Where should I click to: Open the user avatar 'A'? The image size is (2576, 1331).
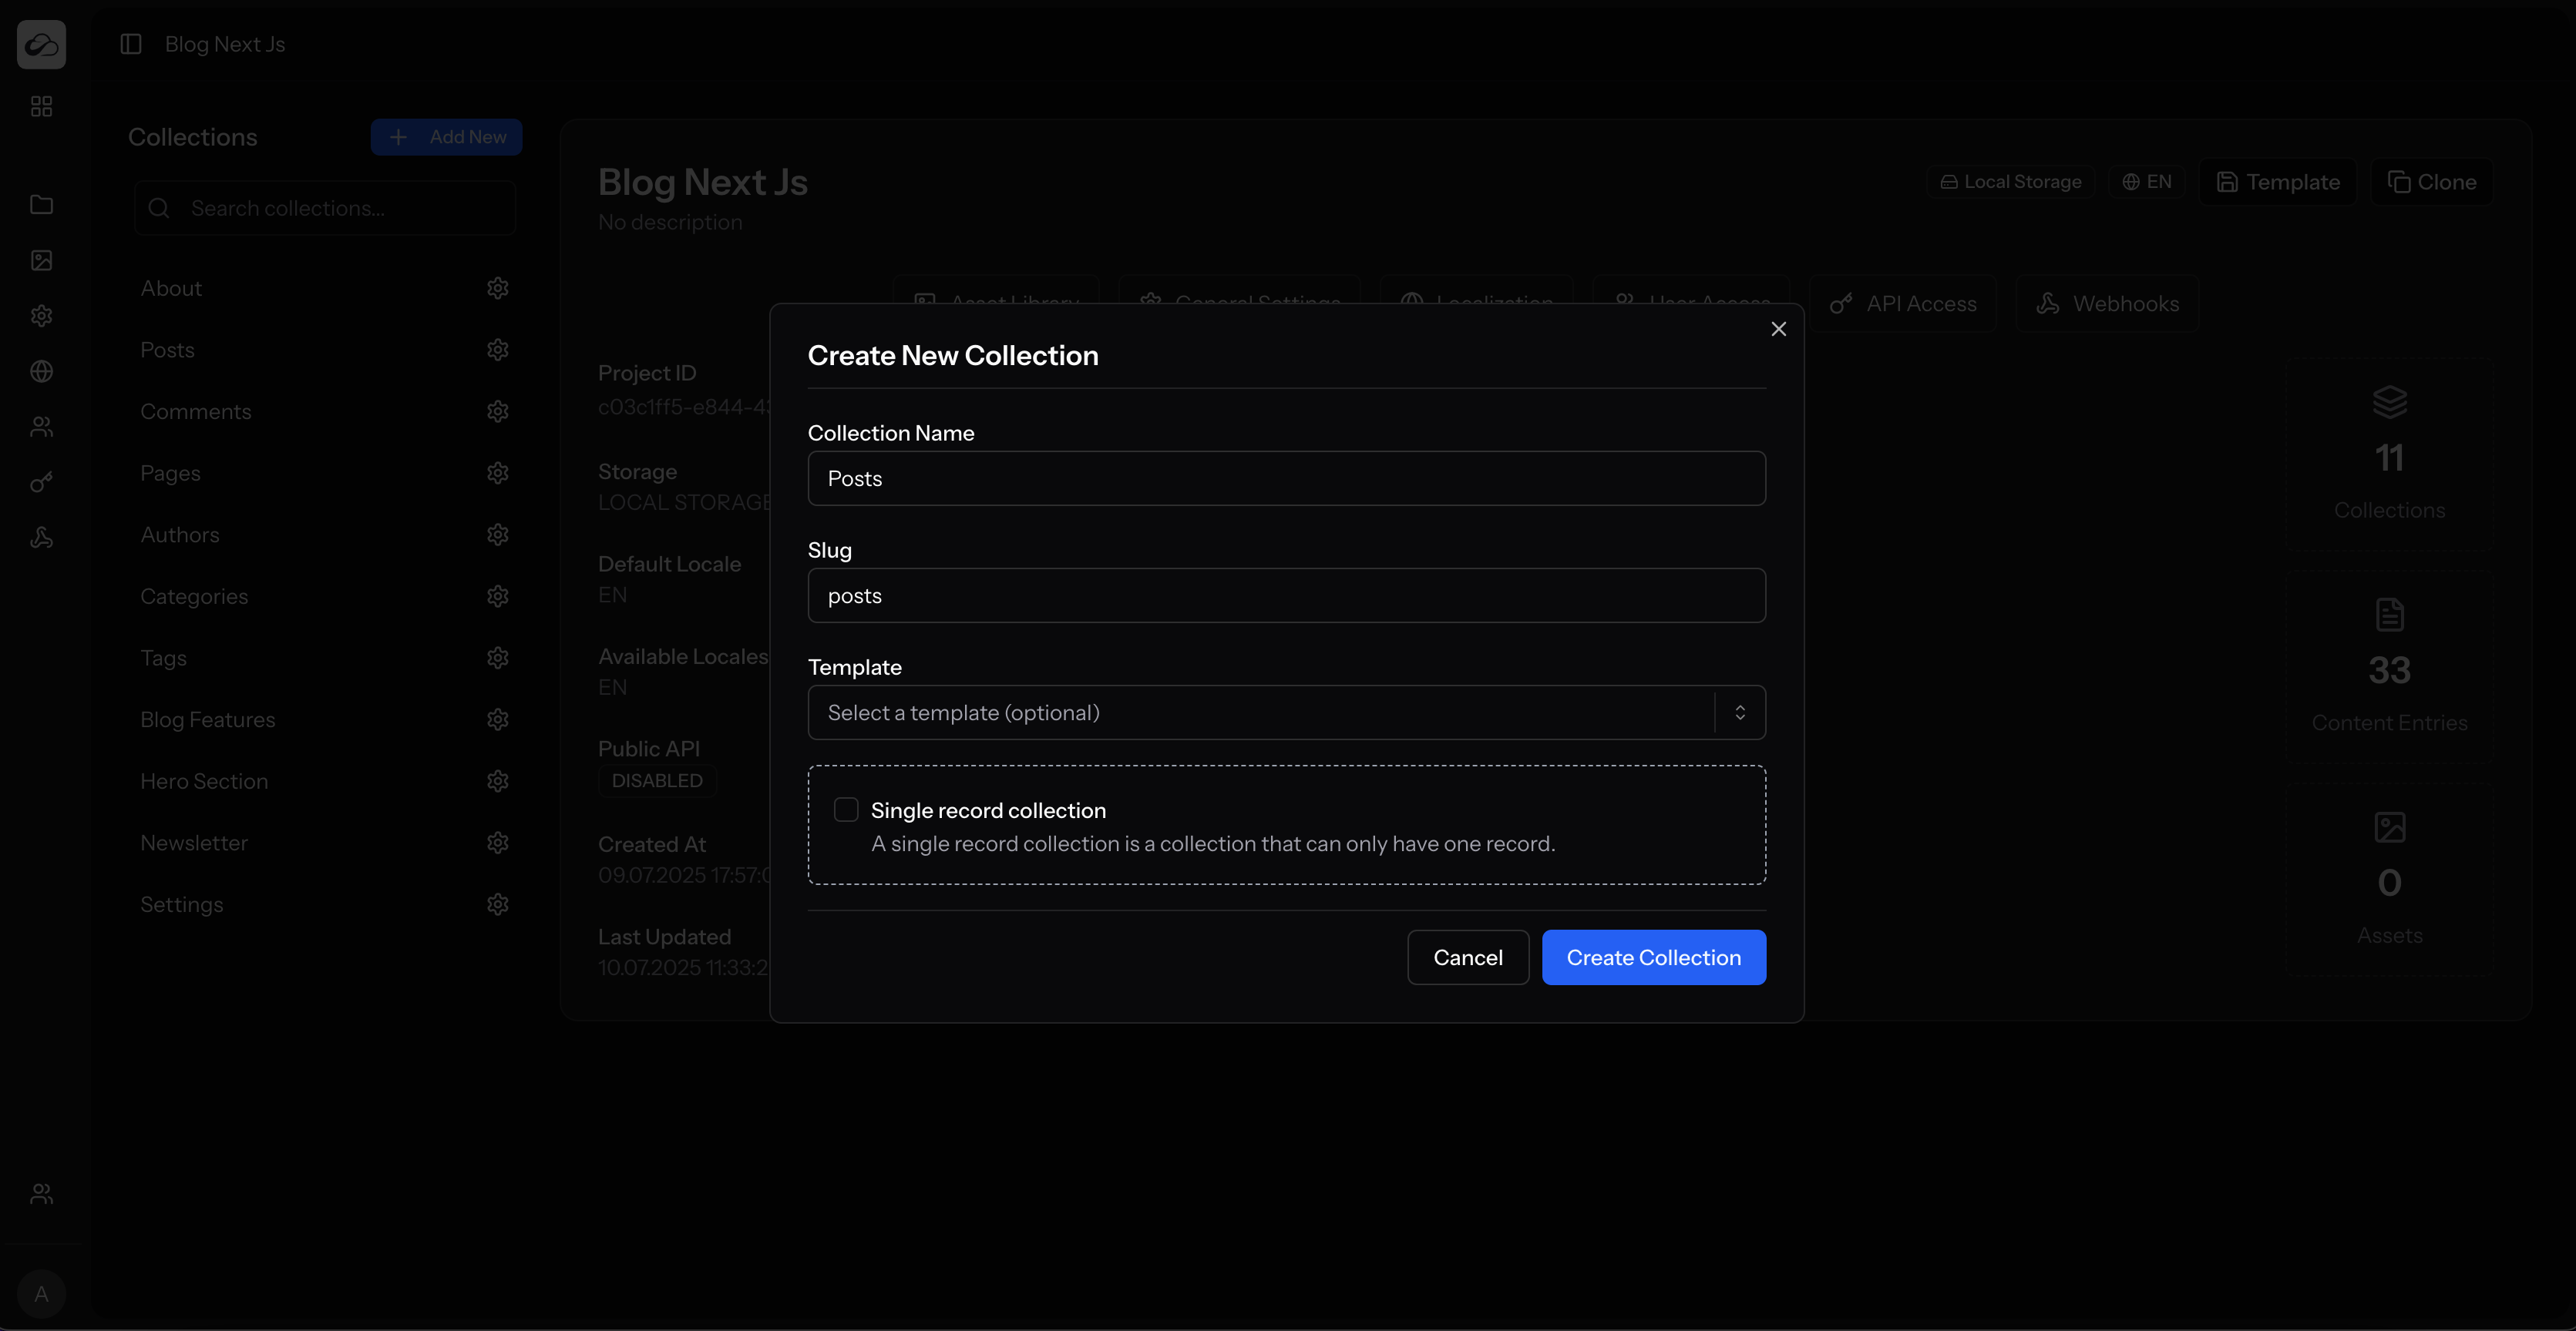(x=41, y=1294)
